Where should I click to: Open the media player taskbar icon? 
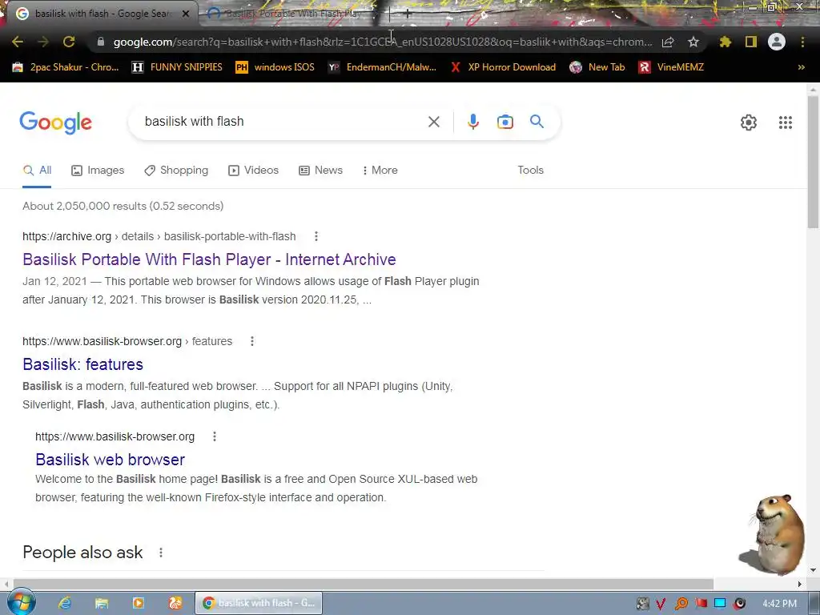click(x=138, y=603)
